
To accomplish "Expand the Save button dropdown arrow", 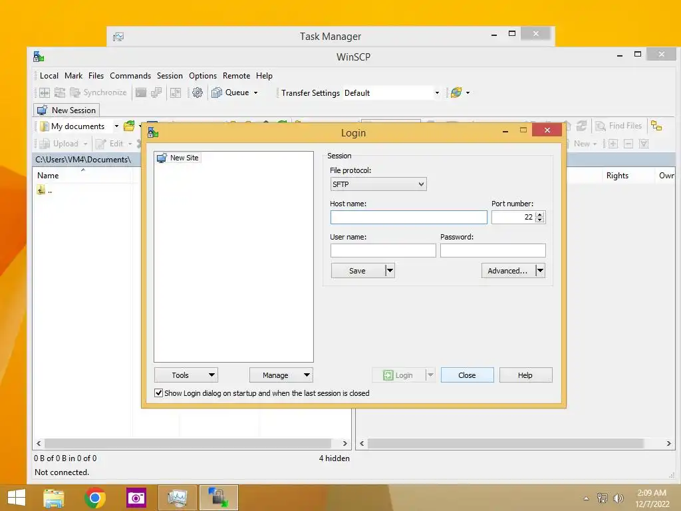I will click(390, 271).
